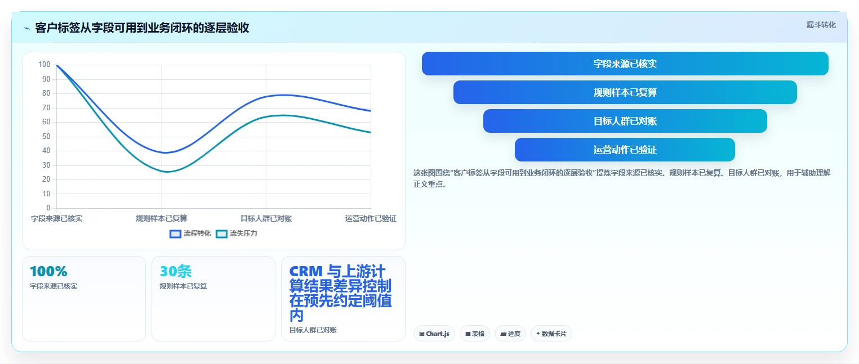Click the Chart.js tag icon

pyautogui.click(x=421, y=334)
